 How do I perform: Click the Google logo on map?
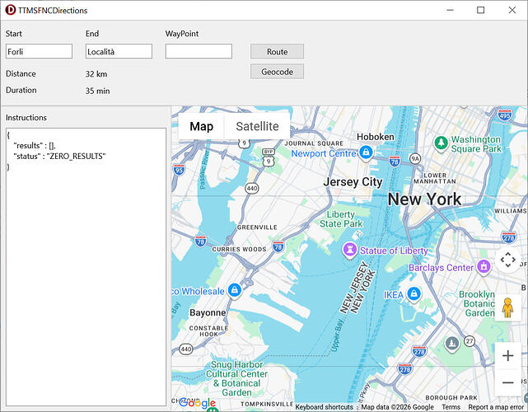click(x=198, y=402)
